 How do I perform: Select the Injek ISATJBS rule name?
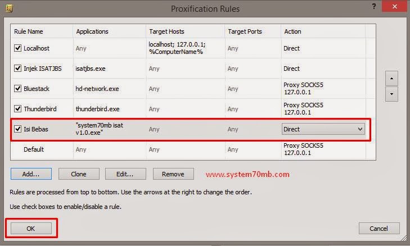point(43,69)
